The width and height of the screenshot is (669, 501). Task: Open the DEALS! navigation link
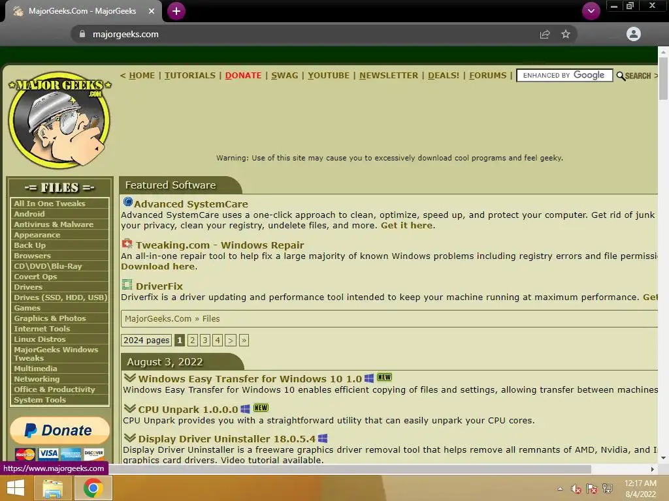(444, 76)
